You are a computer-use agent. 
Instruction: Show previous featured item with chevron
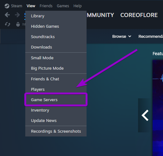coord(145,115)
